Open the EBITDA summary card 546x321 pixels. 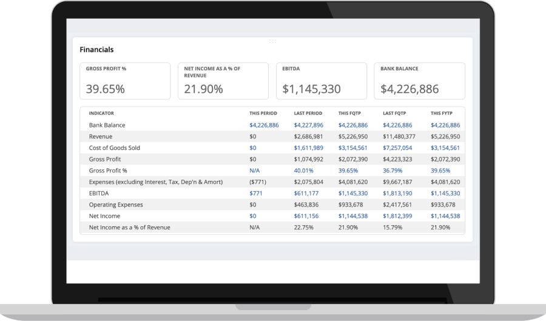[322, 81]
